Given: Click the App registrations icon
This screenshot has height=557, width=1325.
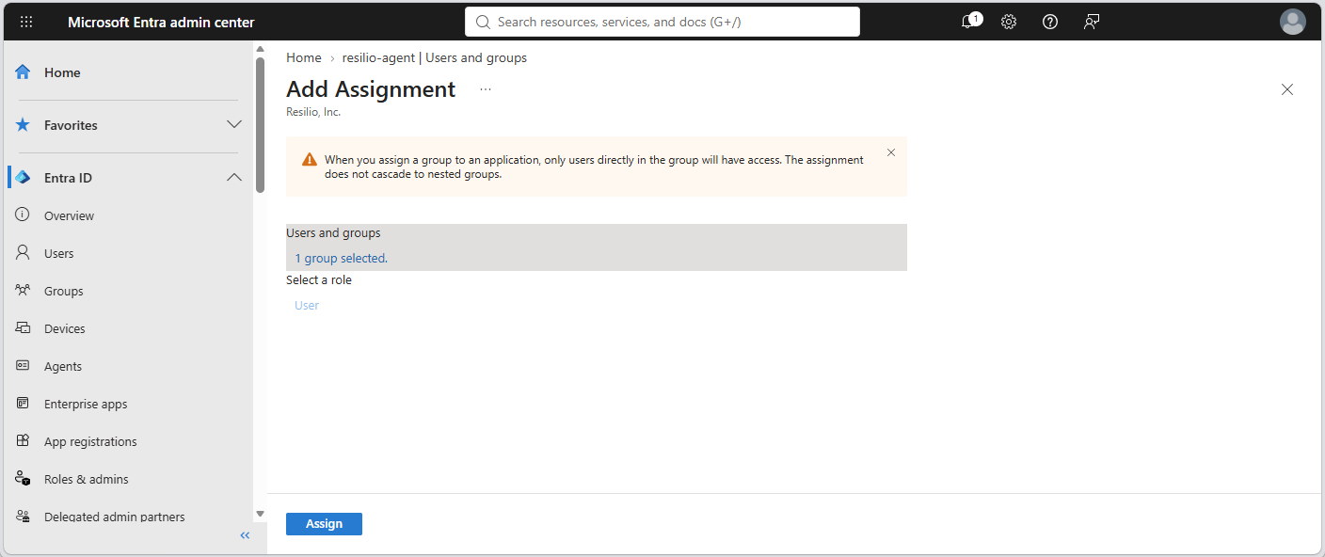Looking at the screenshot, I should point(23,441).
